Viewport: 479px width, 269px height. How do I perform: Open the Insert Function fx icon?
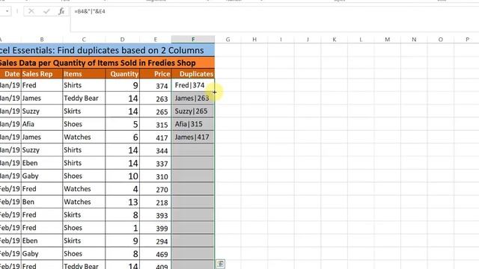61,12
